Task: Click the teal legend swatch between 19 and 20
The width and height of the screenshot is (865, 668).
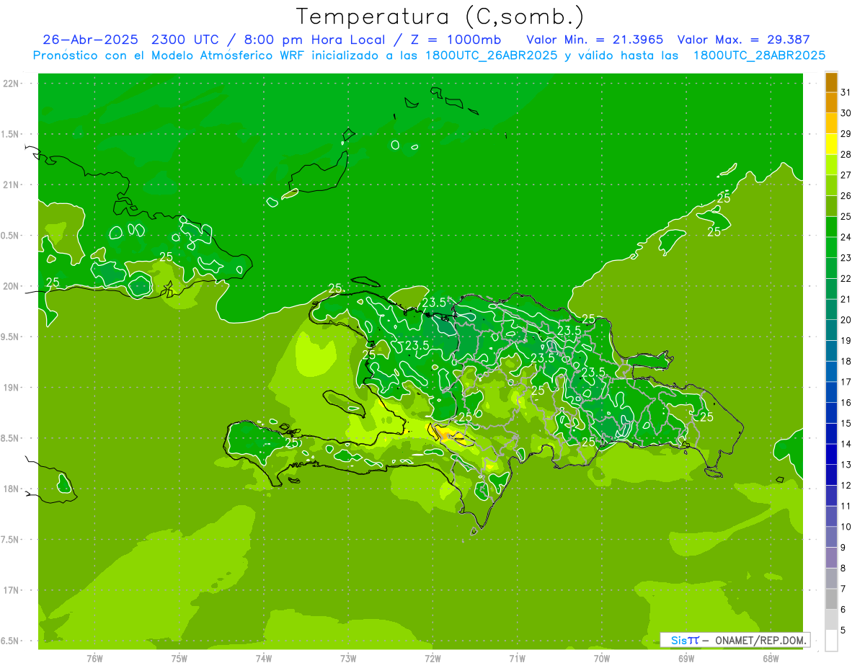Action: click(x=831, y=330)
